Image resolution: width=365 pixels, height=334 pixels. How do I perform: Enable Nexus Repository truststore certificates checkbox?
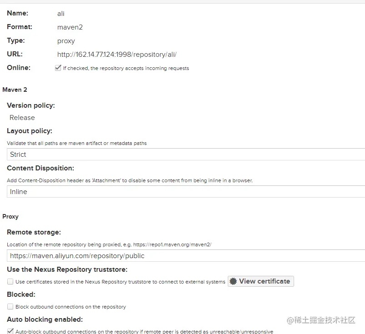10,282
